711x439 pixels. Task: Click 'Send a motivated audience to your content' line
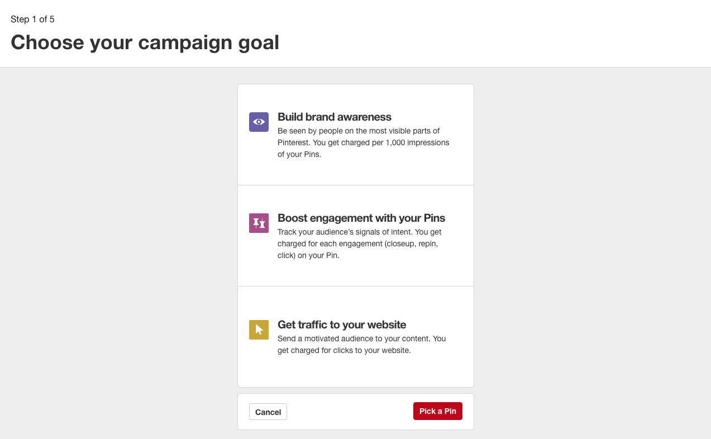coord(362,338)
